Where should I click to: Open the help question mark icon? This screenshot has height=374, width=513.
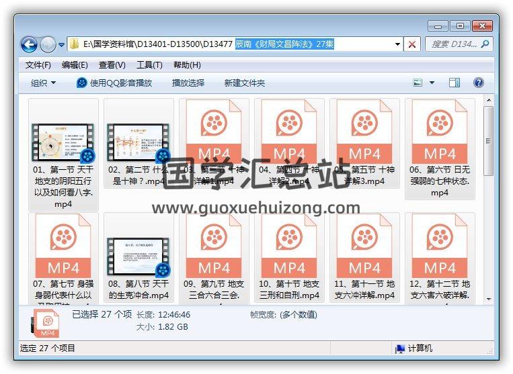click(479, 83)
